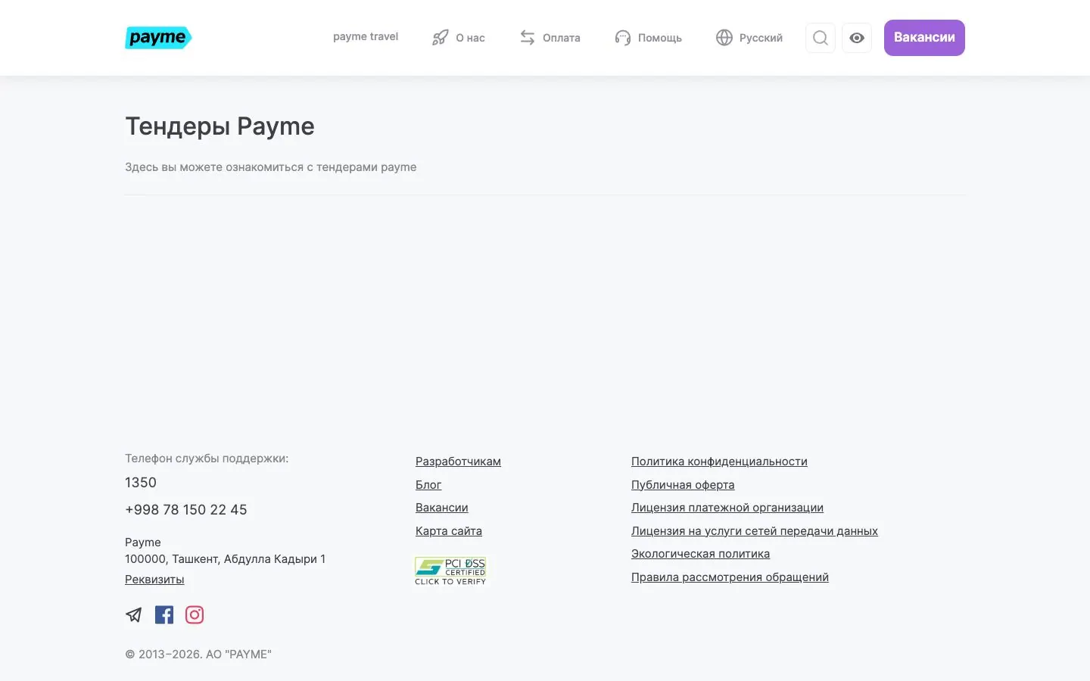Open the Вакансии footer link
This screenshot has height=681, width=1090.
pyautogui.click(x=442, y=508)
